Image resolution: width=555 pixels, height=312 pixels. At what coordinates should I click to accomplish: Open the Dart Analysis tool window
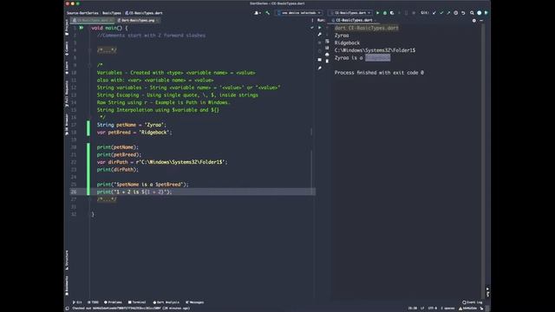(x=166, y=302)
